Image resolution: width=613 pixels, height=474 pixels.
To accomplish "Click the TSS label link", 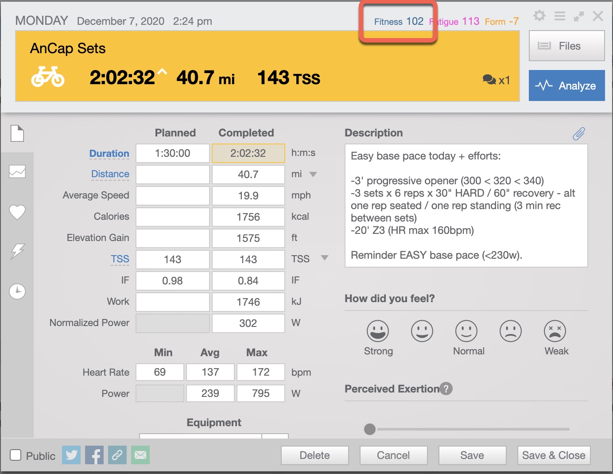I will coord(120,259).
